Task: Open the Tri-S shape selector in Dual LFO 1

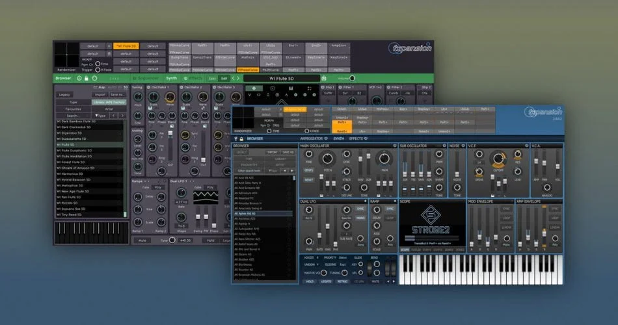Action: [x=181, y=226]
